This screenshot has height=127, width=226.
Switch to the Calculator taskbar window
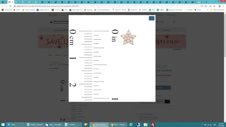73,124
